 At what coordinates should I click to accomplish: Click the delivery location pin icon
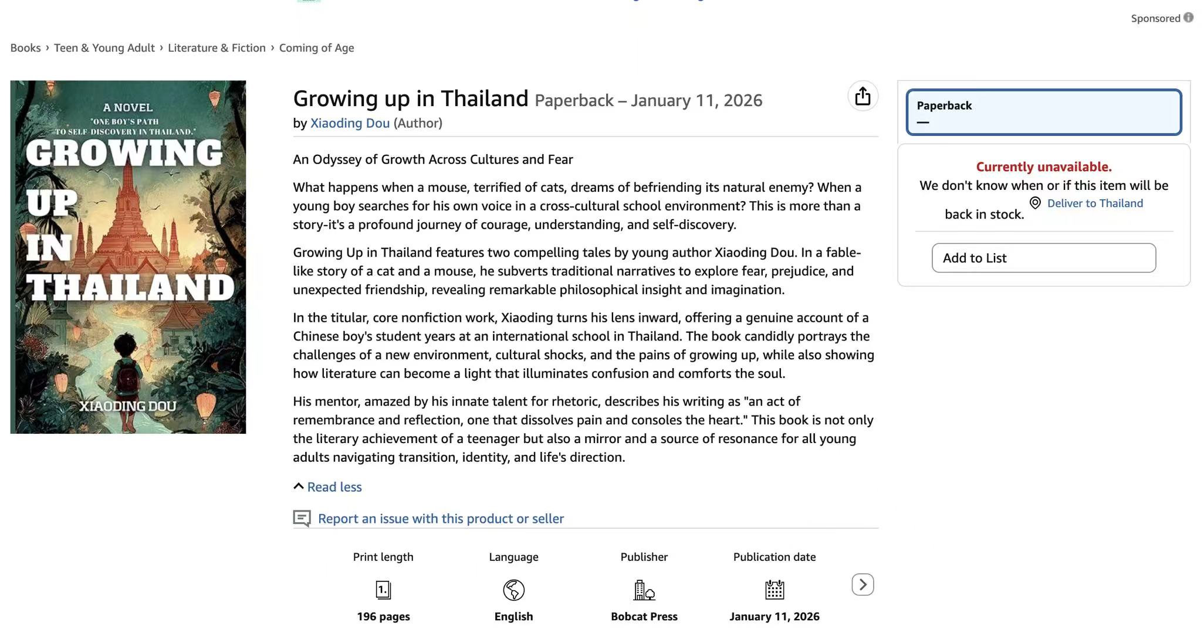(1035, 203)
